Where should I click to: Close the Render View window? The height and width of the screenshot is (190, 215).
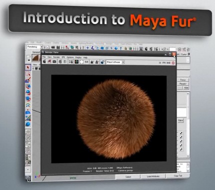point(174,54)
